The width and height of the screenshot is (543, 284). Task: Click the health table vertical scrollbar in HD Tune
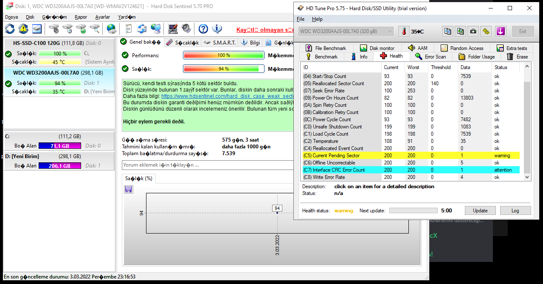click(x=527, y=122)
